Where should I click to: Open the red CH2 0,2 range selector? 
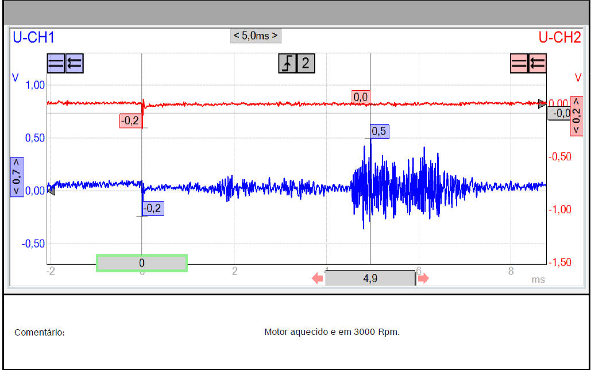pos(576,117)
